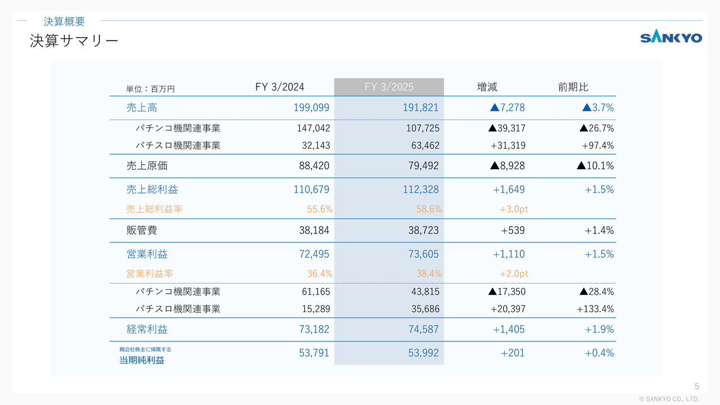
Task: Select the 147,042 cell
Action: (313, 128)
